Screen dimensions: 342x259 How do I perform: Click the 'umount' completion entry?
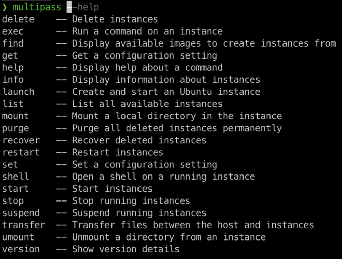pos(18,237)
